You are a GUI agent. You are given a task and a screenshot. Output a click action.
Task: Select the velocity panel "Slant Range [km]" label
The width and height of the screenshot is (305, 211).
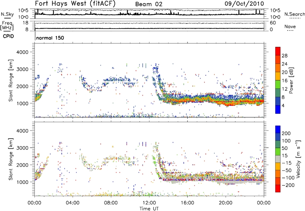pos(11,159)
